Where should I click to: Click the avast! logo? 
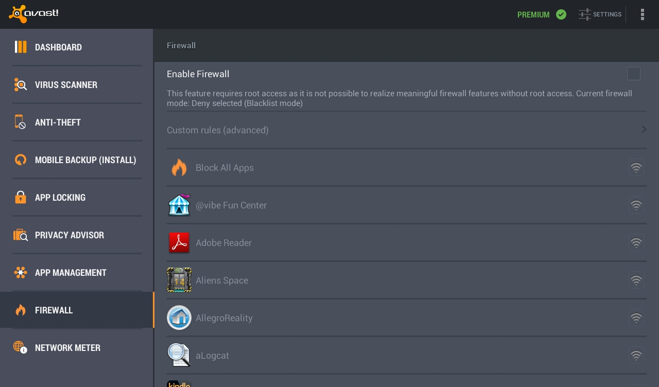click(x=33, y=14)
